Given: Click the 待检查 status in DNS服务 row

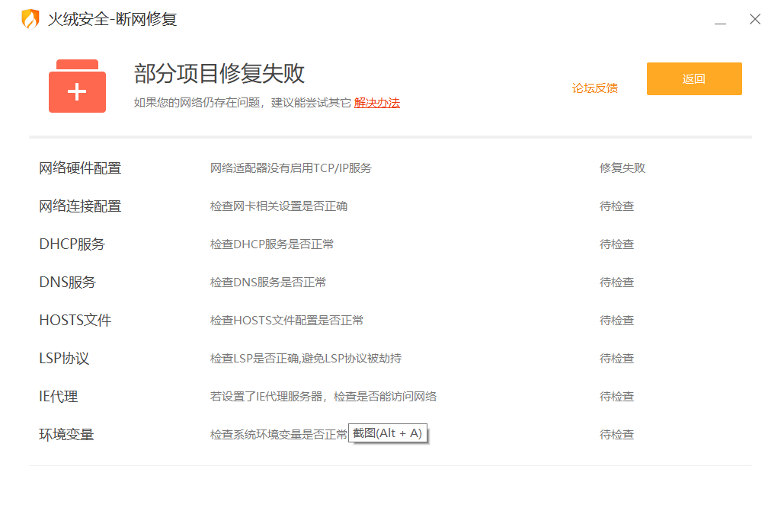Looking at the screenshot, I should pos(616,283).
